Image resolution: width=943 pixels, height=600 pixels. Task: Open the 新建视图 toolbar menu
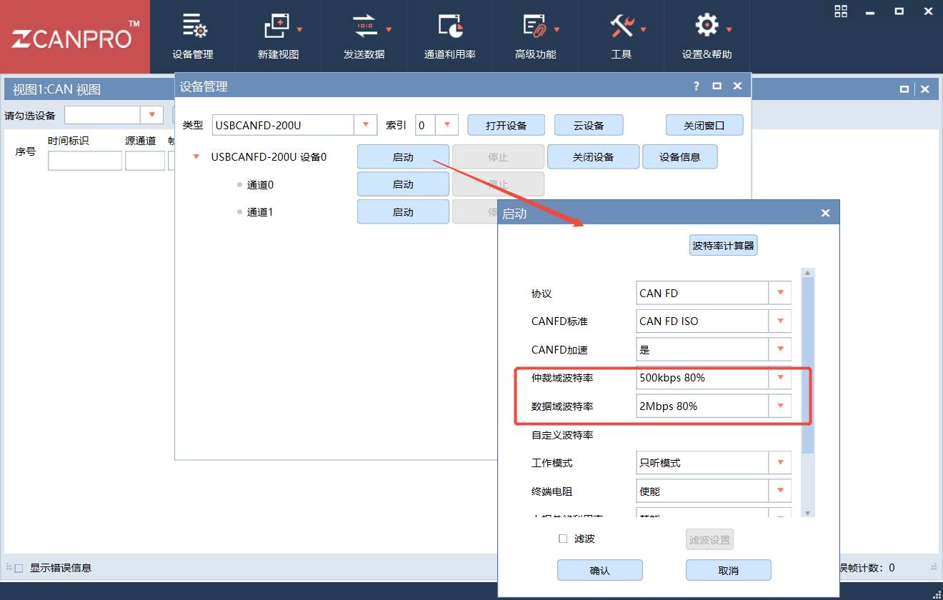(x=279, y=36)
